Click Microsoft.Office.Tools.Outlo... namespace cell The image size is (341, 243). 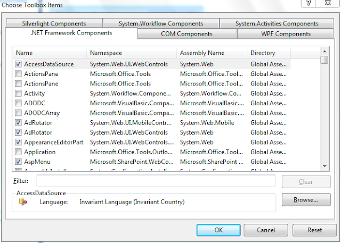[132, 152]
